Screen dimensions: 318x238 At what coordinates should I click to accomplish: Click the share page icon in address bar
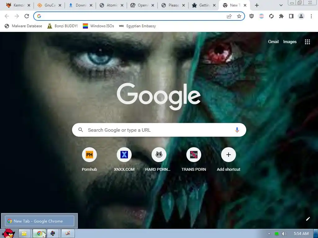click(x=229, y=16)
